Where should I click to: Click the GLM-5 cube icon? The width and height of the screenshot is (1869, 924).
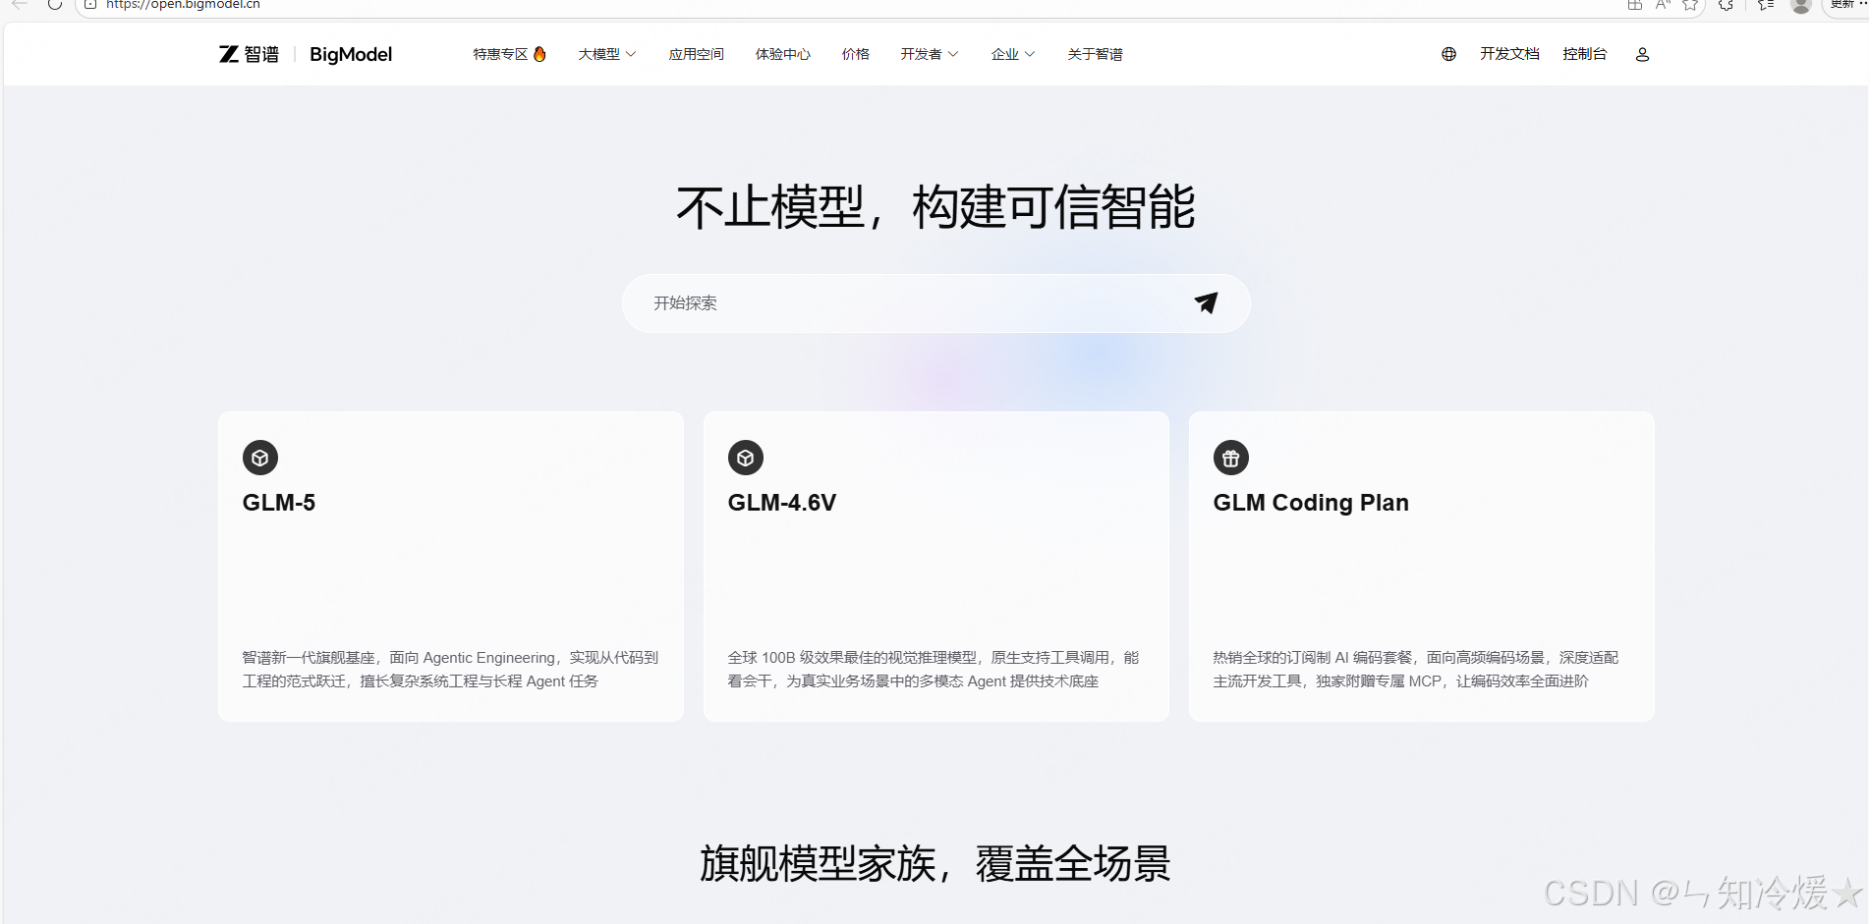pyautogui.click(x=259, y=458)
